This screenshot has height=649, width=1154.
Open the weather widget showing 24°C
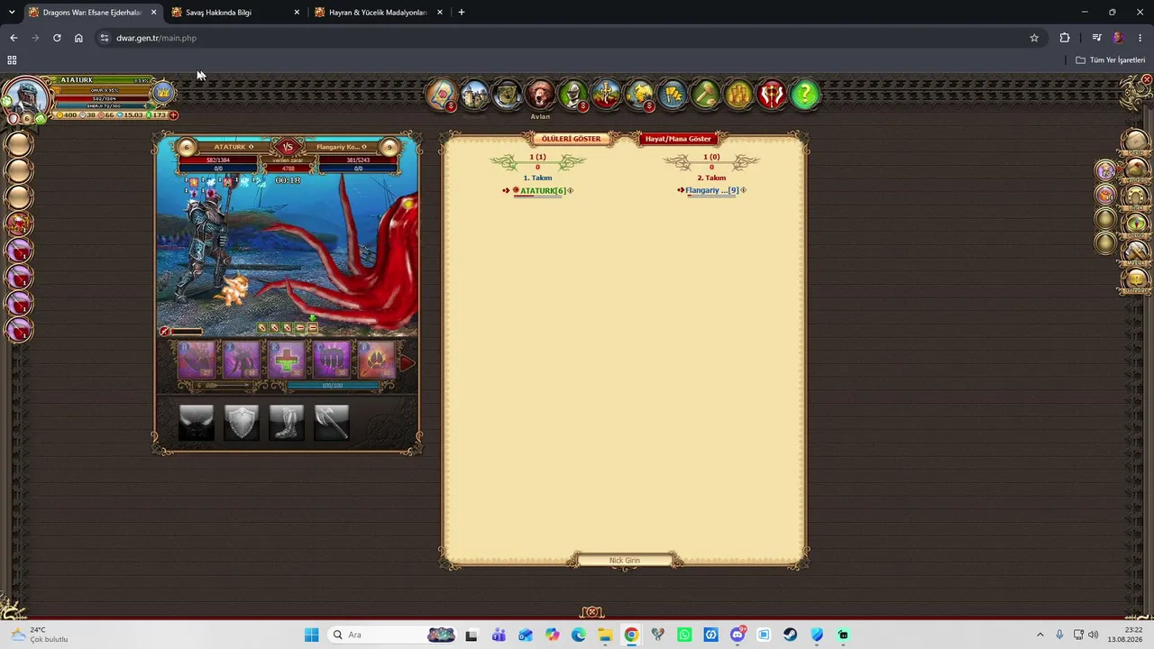[x=40, y=635]
